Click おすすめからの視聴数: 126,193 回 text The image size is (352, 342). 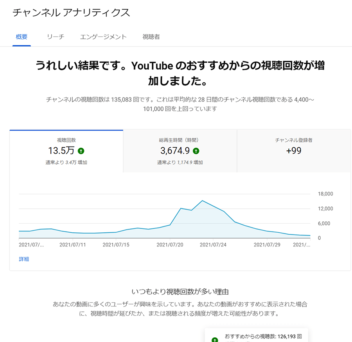pyautogui.click(x=263, y=337)
